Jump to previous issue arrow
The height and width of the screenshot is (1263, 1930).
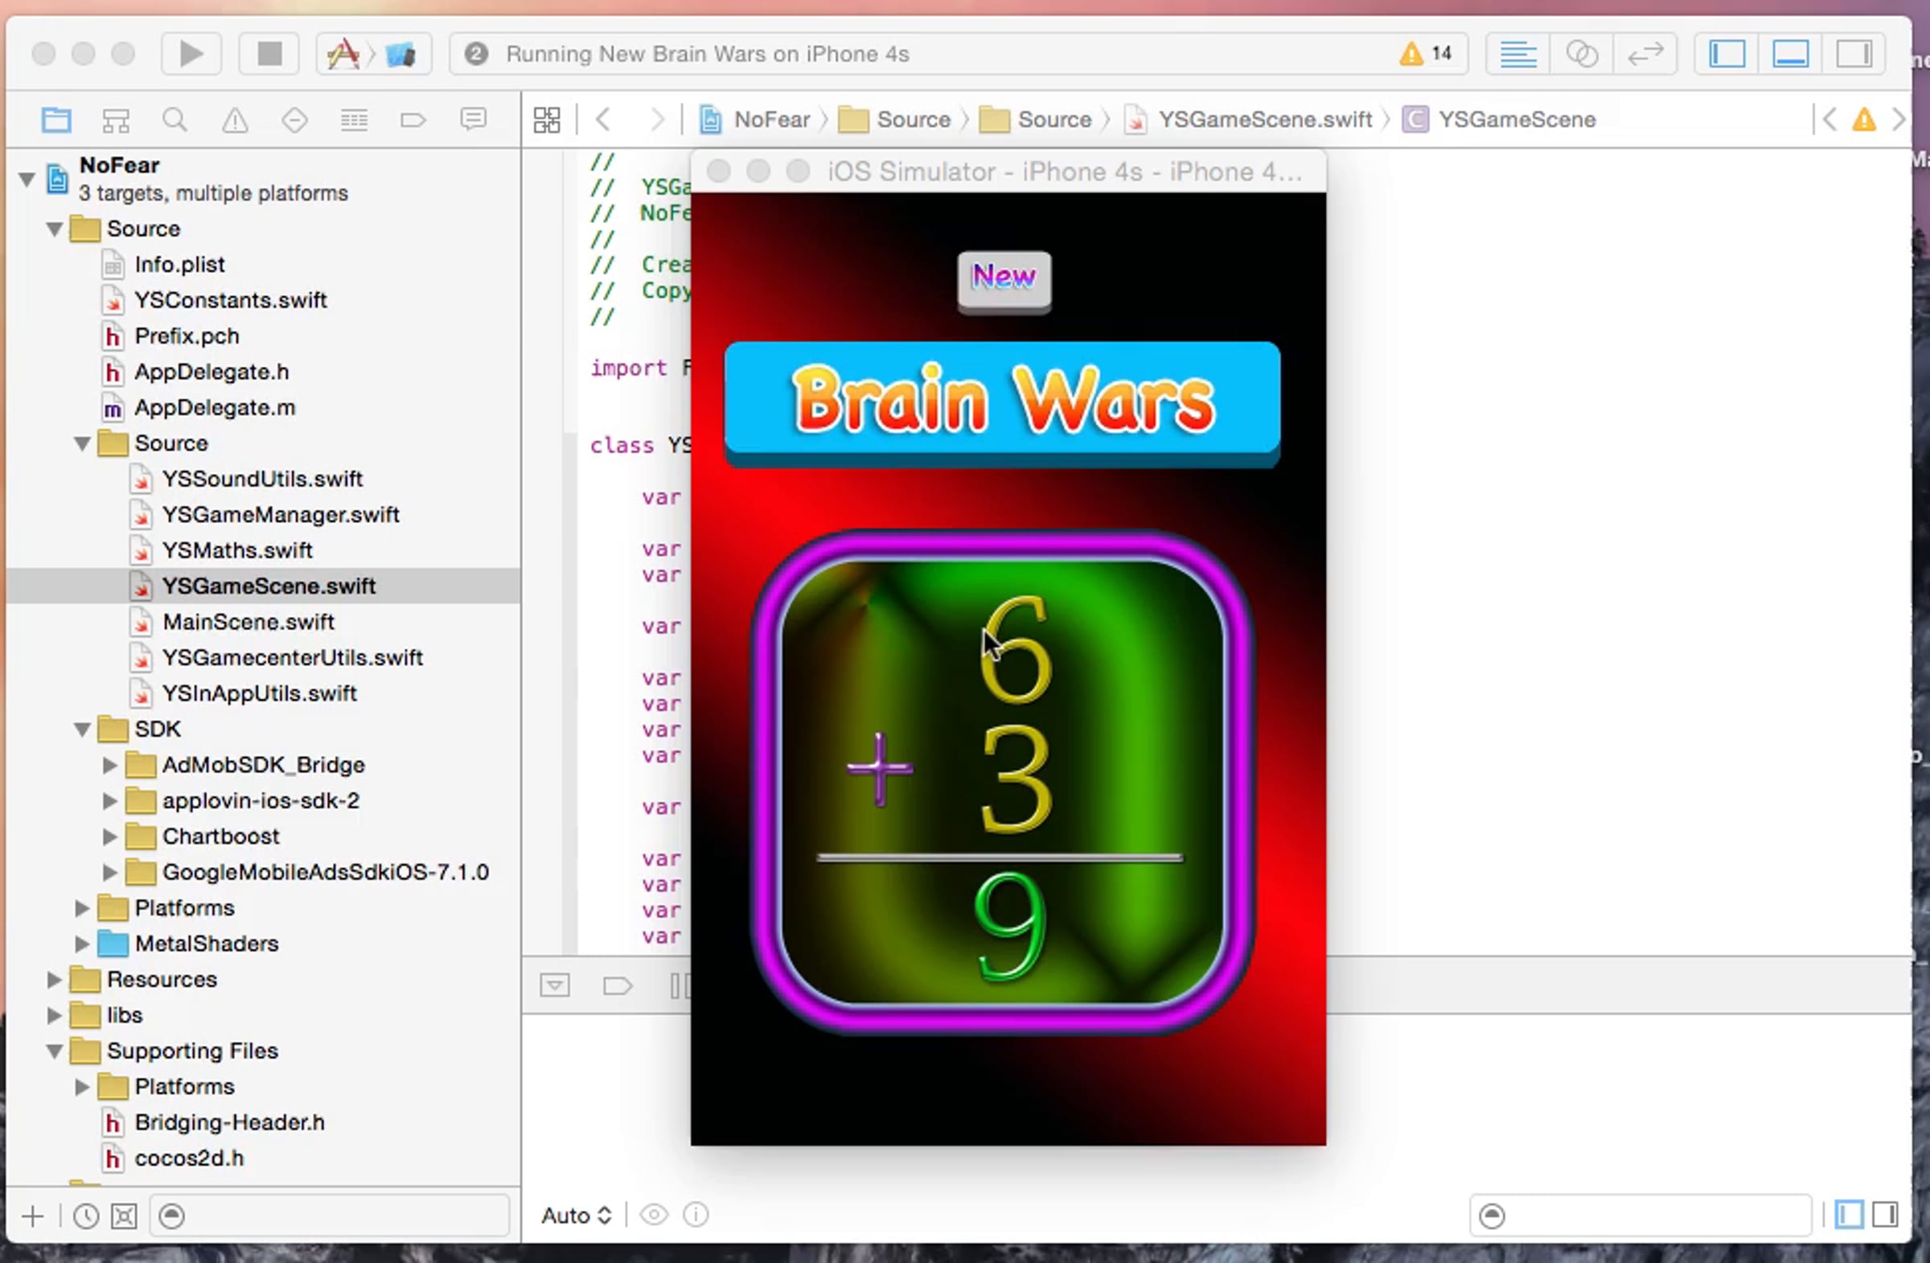coord(1829,120)
